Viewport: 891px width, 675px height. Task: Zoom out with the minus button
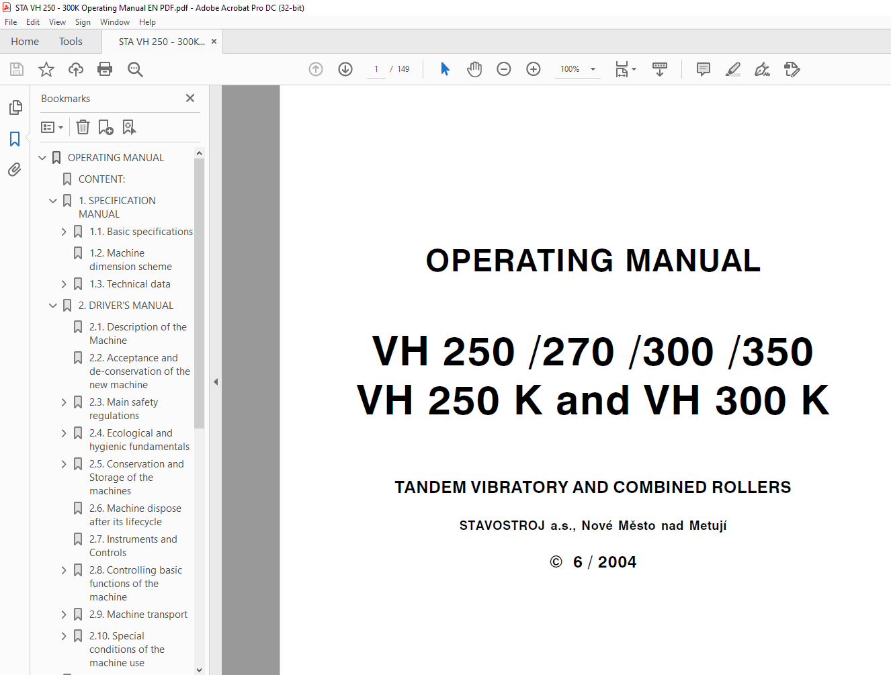point(504,69)
